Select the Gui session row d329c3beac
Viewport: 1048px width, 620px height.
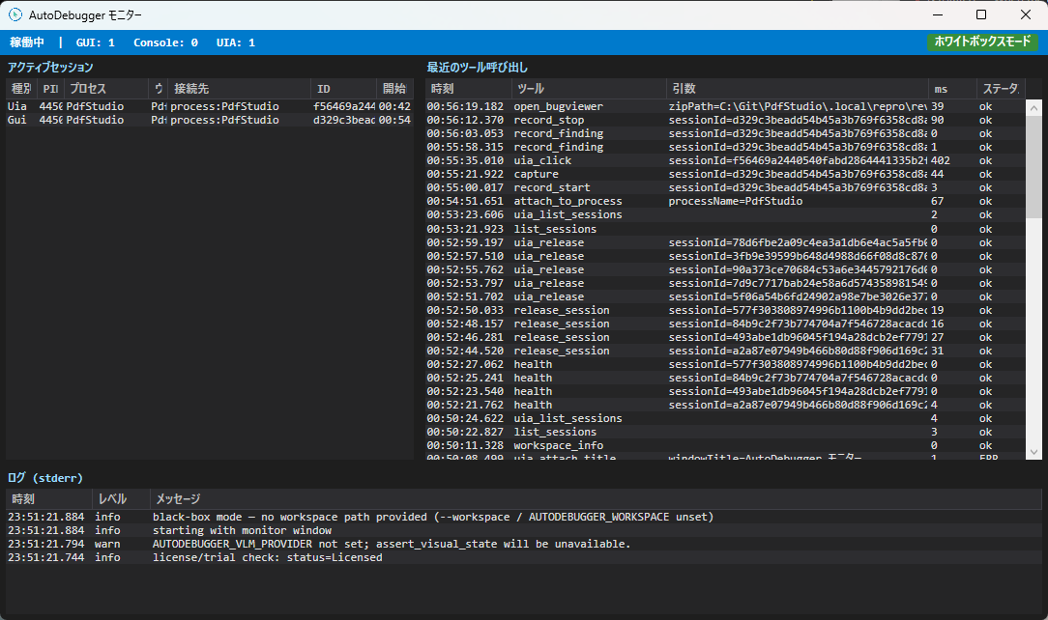(209, 120)
